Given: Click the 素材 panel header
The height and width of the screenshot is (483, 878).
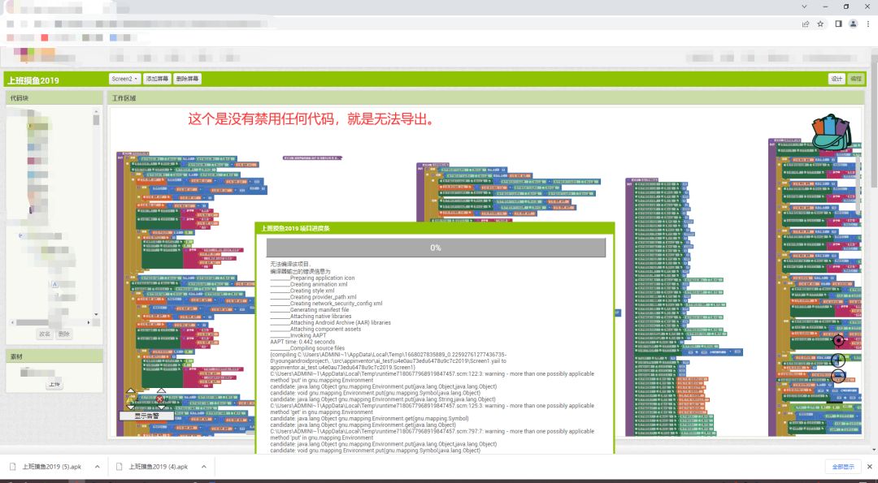Looking at the screenshot, I should (54, 356).
